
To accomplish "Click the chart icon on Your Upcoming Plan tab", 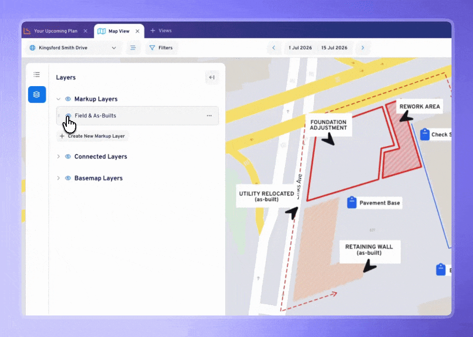I will click(x=27, y=31).
